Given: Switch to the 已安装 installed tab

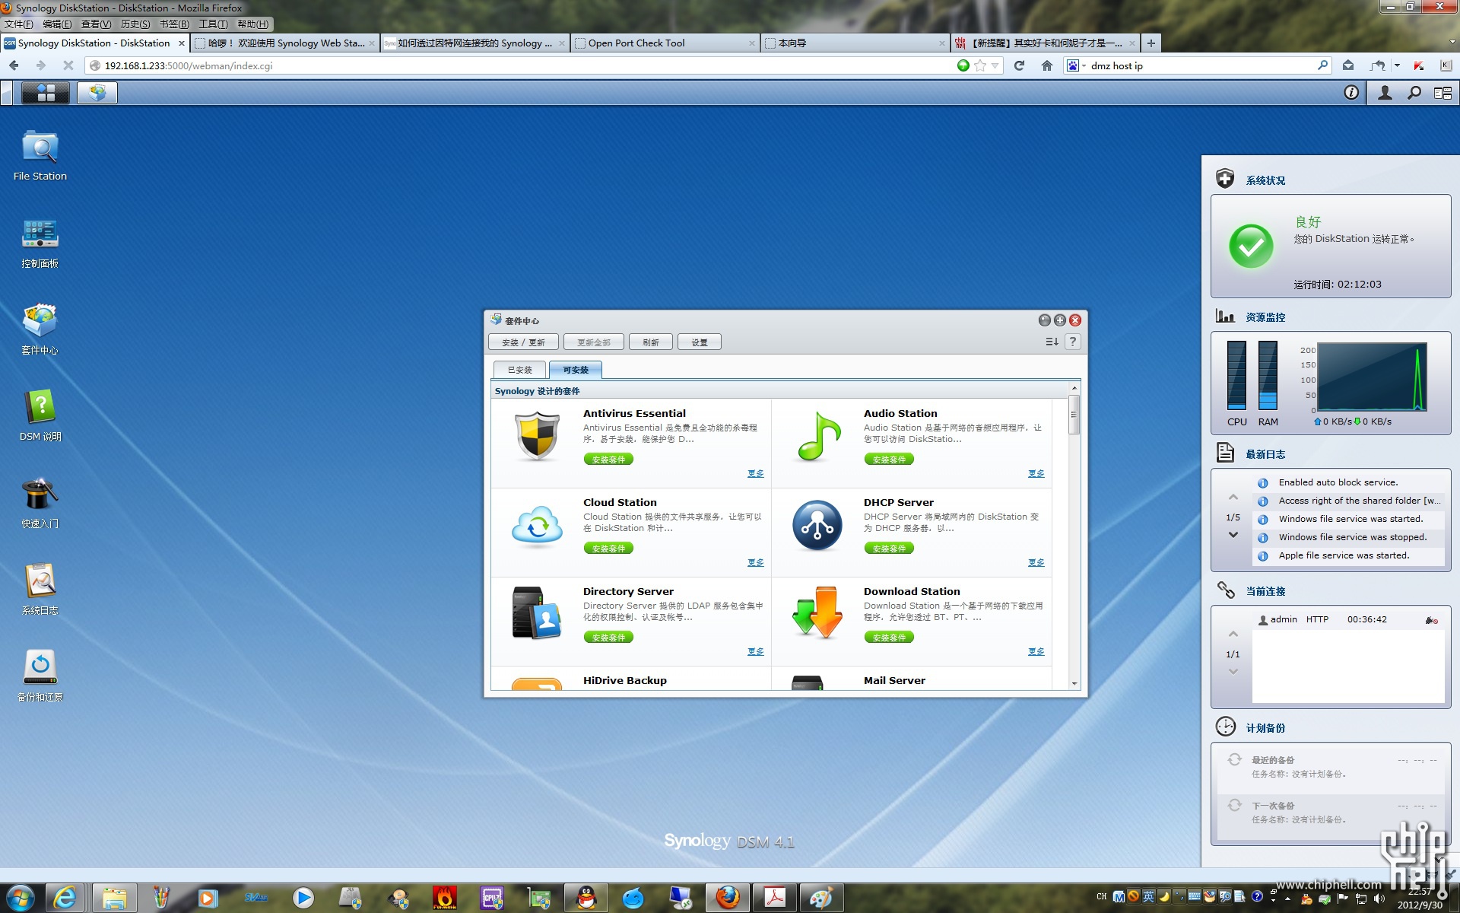Looking at the screenshot, I should [520, 370].
